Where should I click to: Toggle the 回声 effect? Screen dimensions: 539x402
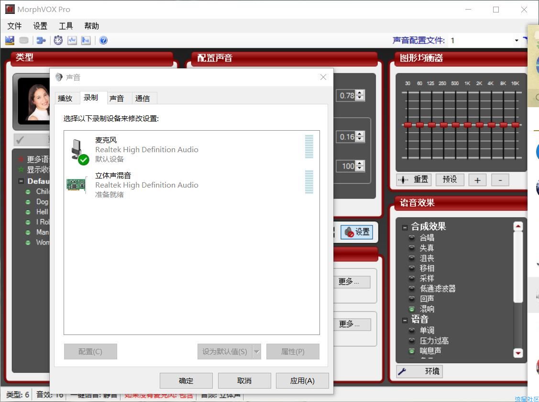click(x=411, y=299)
